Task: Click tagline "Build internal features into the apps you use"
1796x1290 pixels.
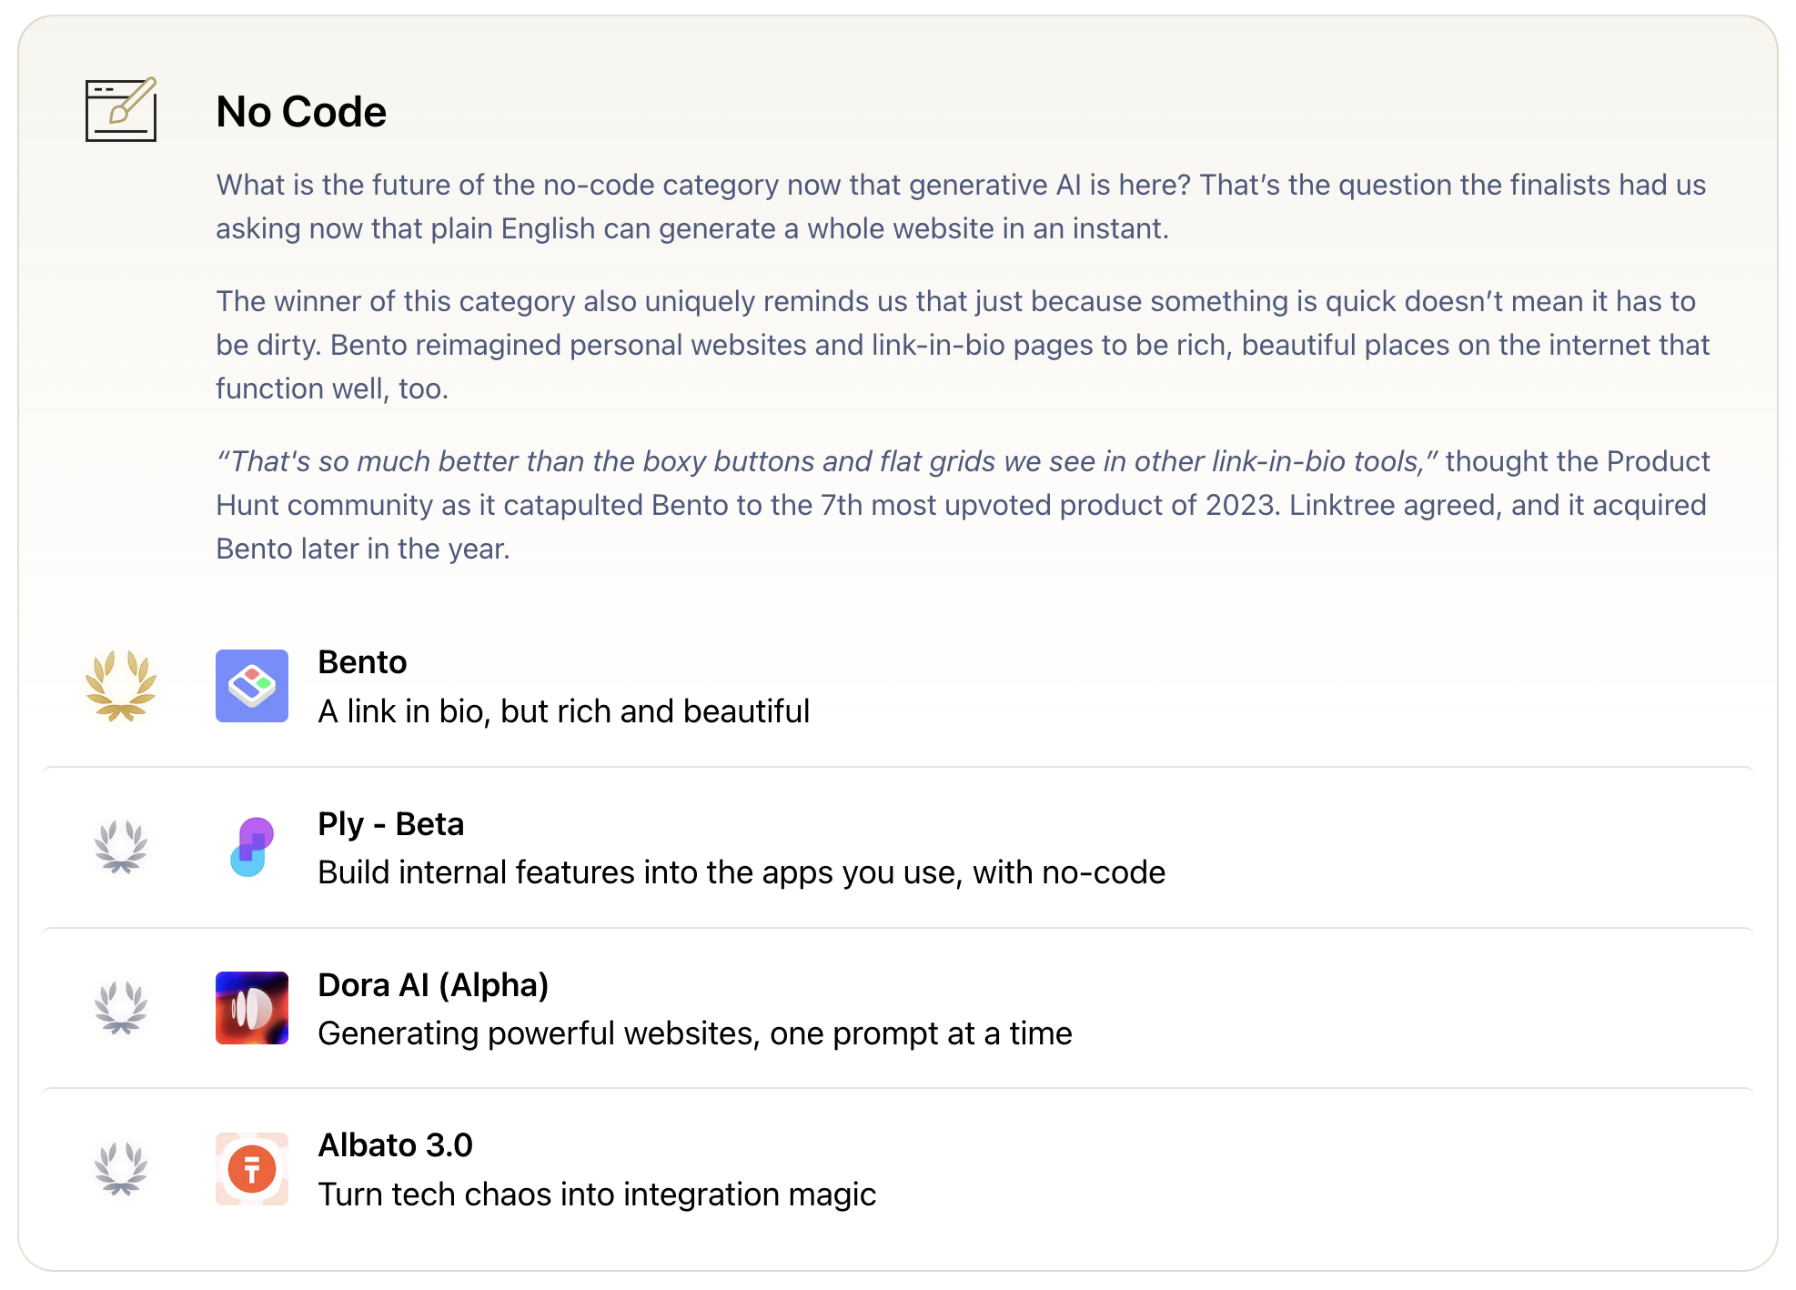Action: click(640, 872)
